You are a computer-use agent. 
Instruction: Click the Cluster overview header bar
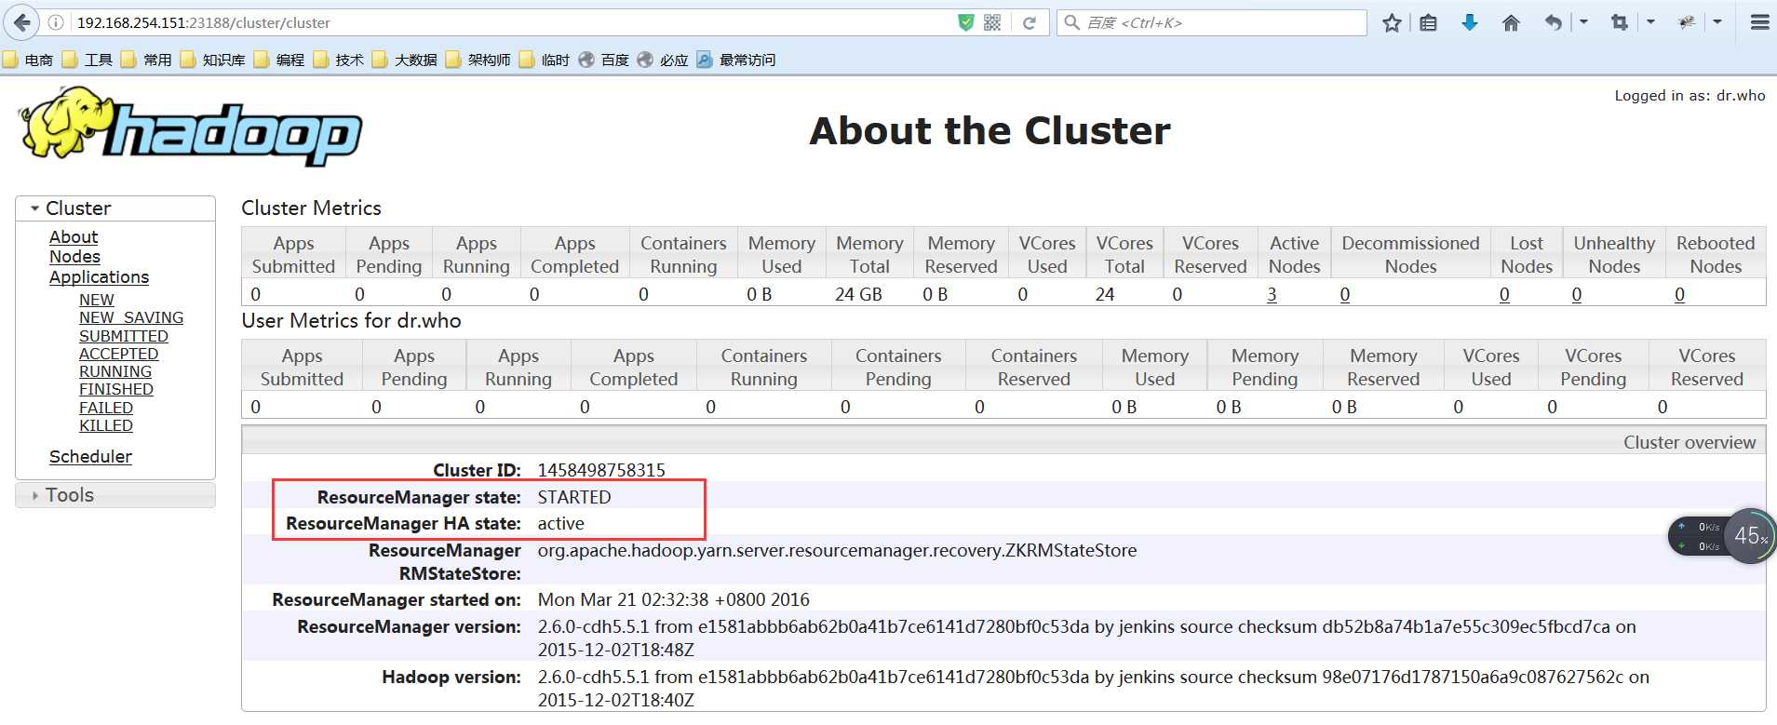pos(1003,442)
